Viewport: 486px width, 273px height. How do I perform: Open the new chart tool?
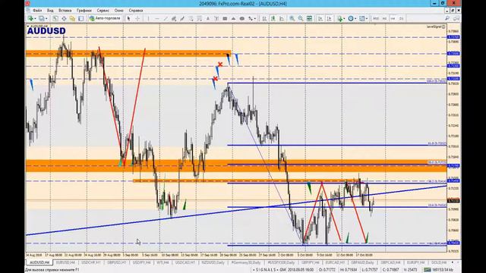tap(30, 18)
